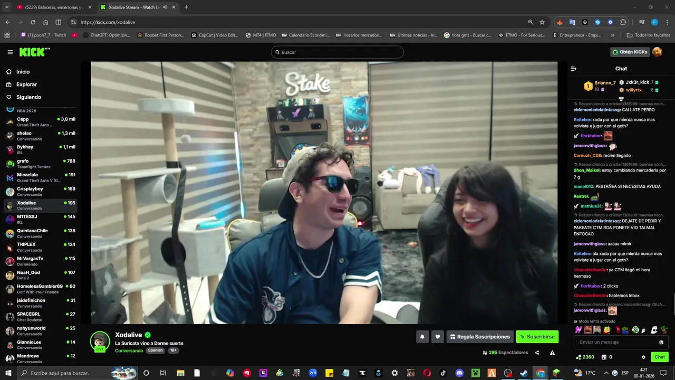
Task: Open shelao channel in sidebar
Action: pos(41,136)
